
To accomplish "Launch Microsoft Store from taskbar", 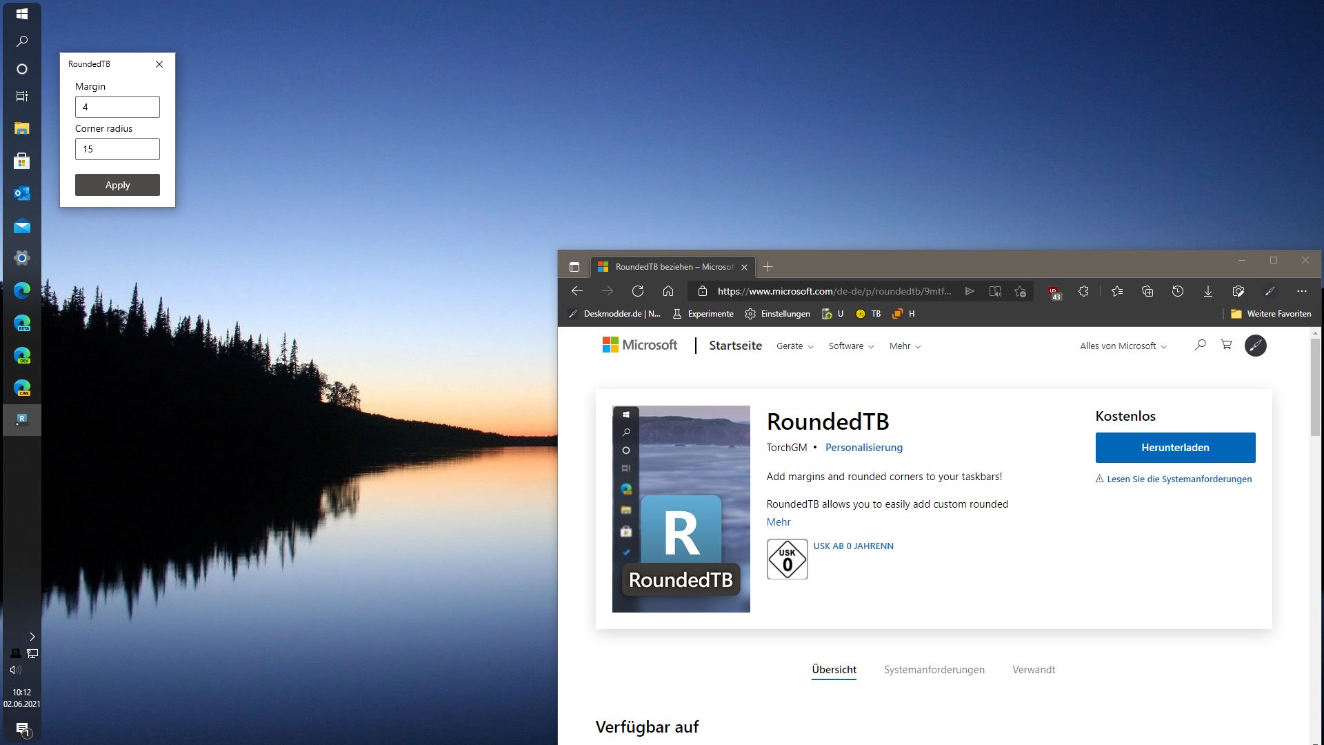I will 22,161.
